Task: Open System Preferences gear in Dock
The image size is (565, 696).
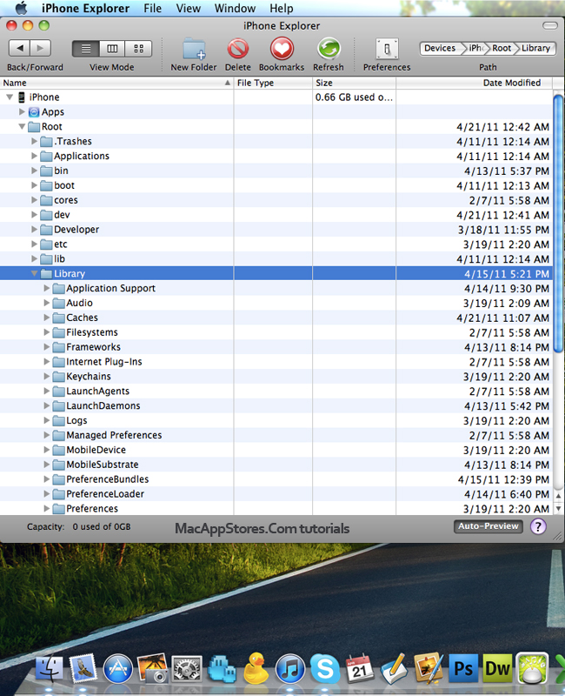Action: click(x=186, y=668)
